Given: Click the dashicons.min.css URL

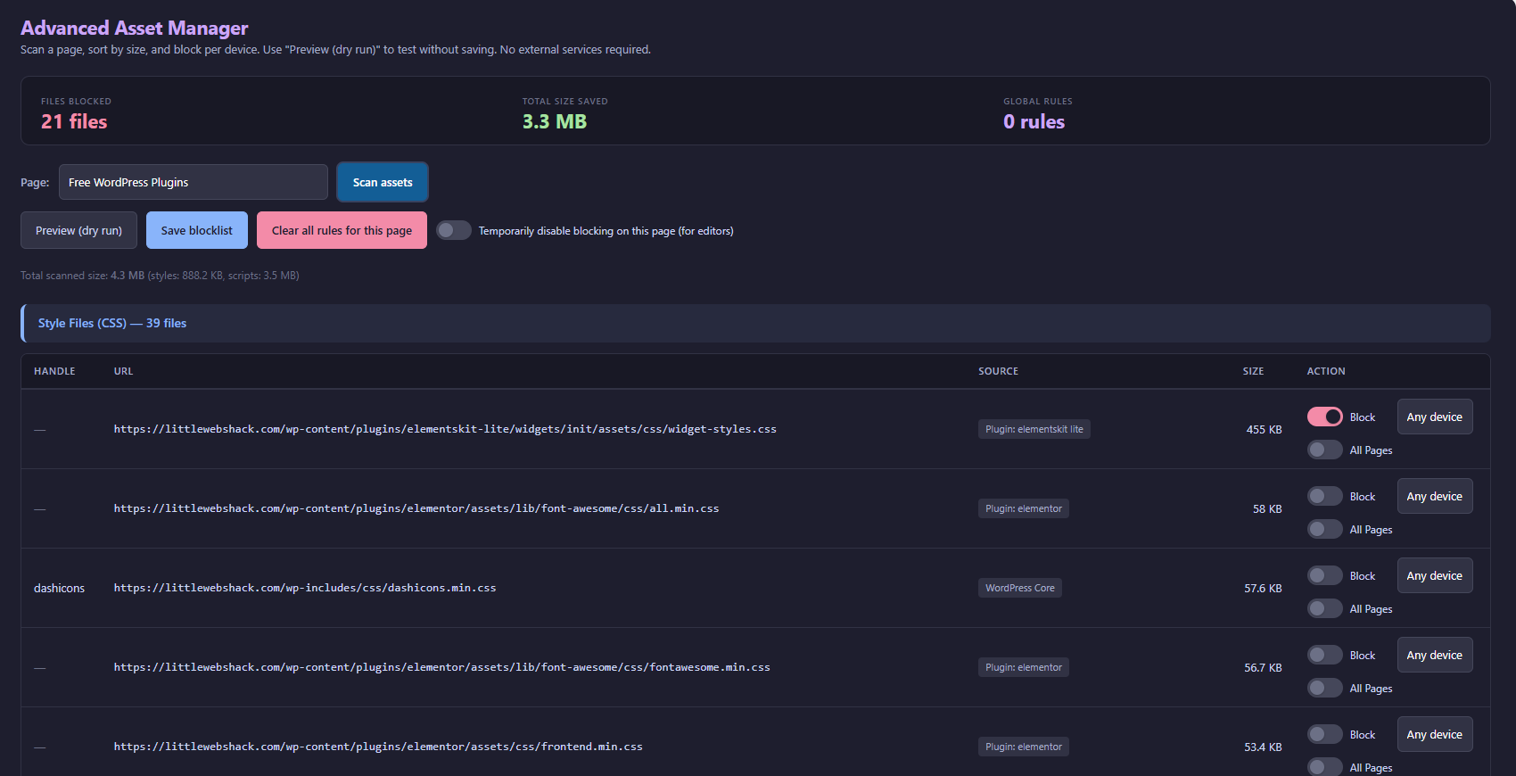Looking at the screenshot, I should point(305,588).
